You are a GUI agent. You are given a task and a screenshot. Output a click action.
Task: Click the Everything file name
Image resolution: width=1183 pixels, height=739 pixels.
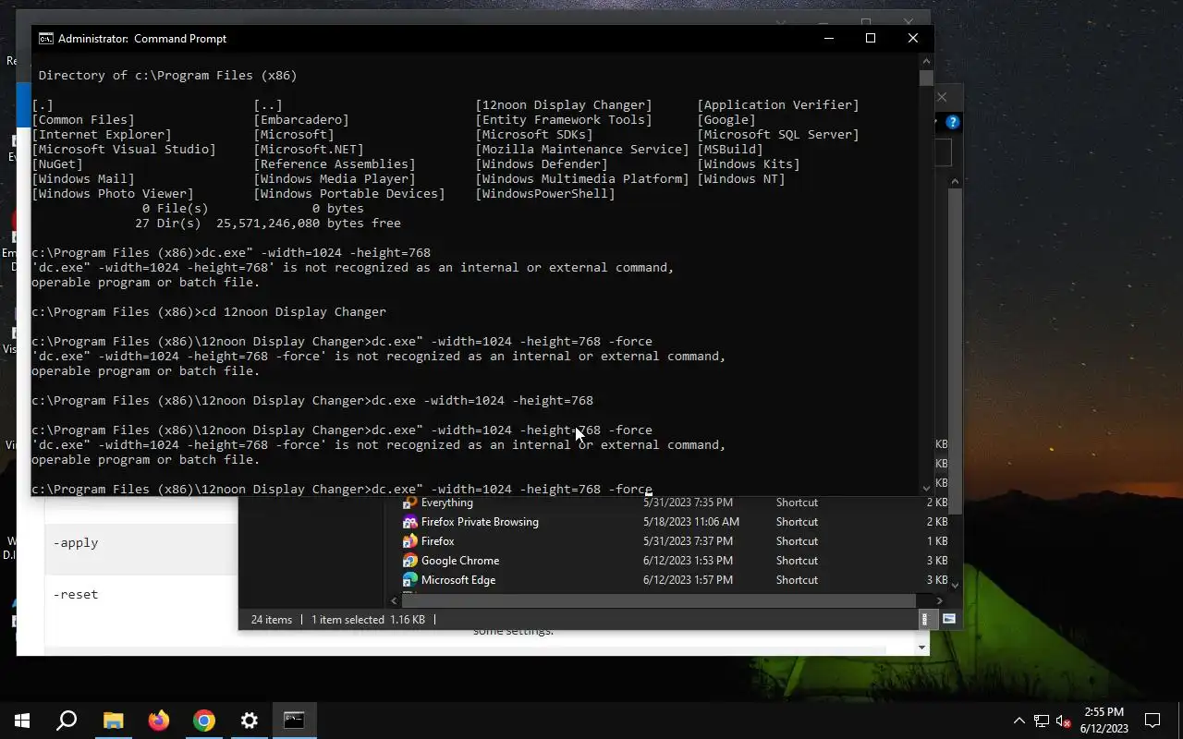click(x=446, y=503)
